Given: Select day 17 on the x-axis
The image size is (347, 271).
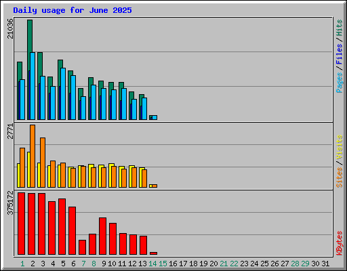Looking at the screenshot, I should pos(183,264).
